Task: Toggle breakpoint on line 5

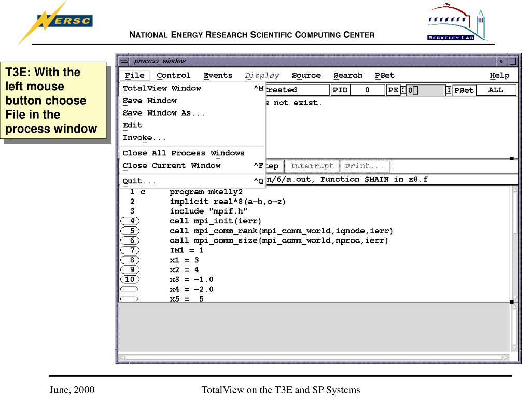Action: 130,231
